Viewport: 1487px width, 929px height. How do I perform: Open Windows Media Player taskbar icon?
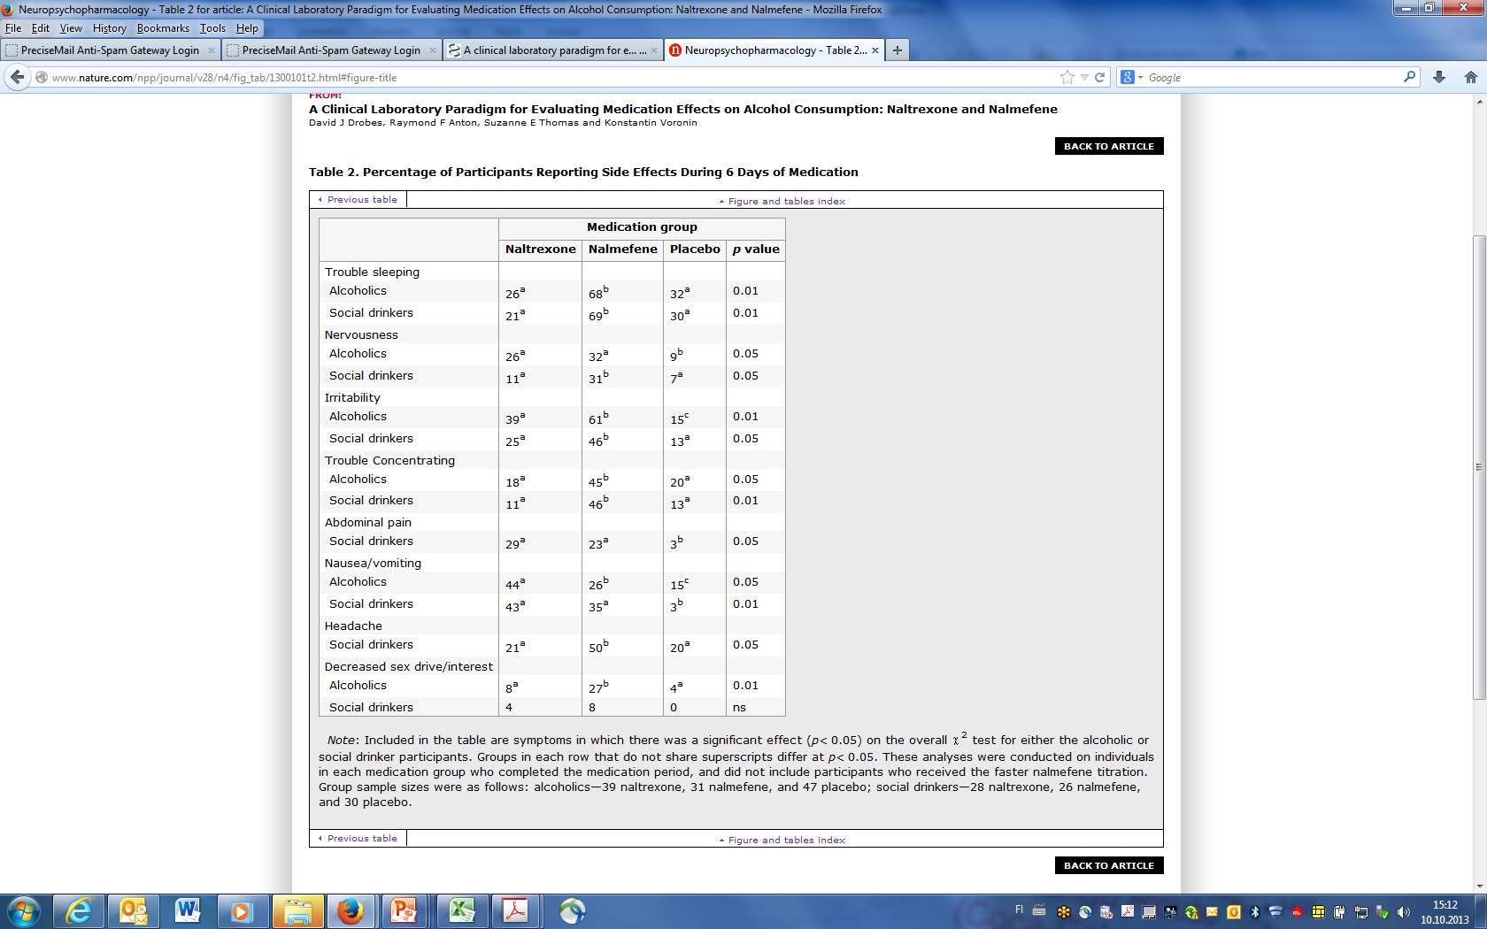242,911
